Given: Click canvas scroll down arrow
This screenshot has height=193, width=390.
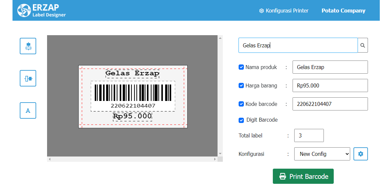Looking at the screenshot, I should [220, 154].
